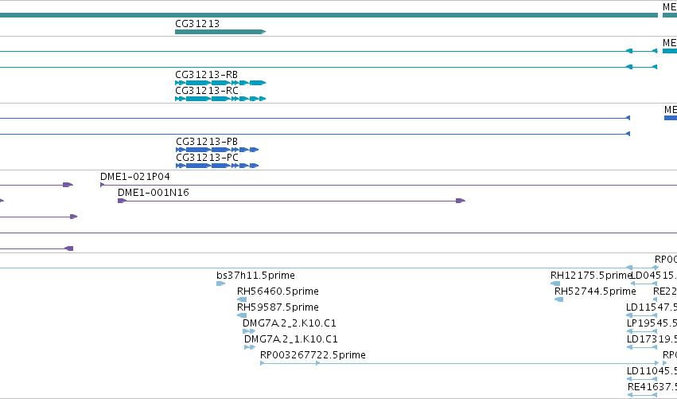Click the CG31213-PC label

click(208, 158)
